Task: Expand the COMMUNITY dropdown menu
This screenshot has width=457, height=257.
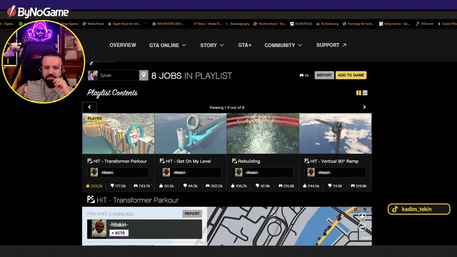Action: tap(283, 45)
